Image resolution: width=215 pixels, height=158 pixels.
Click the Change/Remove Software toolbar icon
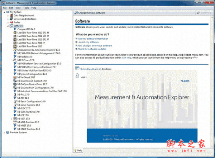click(x=76, y=13)
